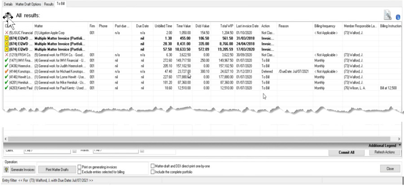
Task: Click General work for Judith Heemskerk cell
Action: pyautogui.click(x=61, y=66)
